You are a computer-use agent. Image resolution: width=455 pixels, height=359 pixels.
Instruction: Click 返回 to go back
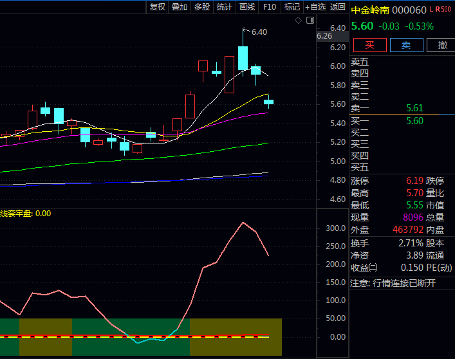coord(338,7)
